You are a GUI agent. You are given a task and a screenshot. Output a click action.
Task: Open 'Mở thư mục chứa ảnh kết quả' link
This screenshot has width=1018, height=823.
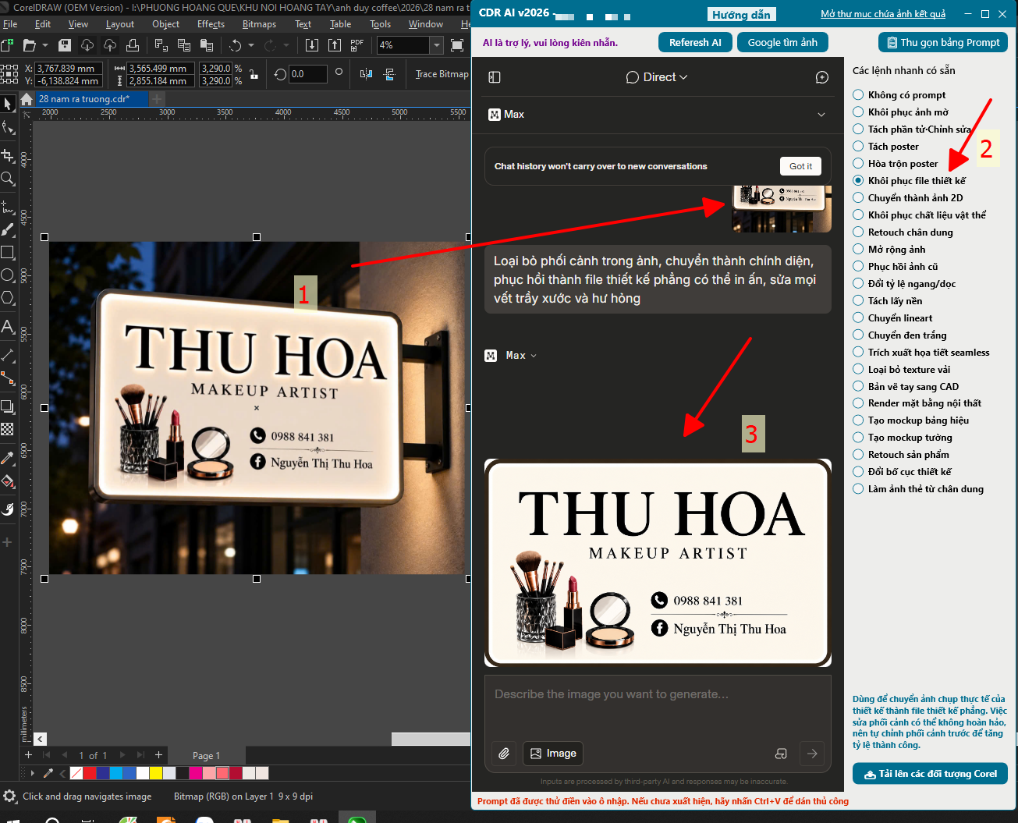[883, 14]
